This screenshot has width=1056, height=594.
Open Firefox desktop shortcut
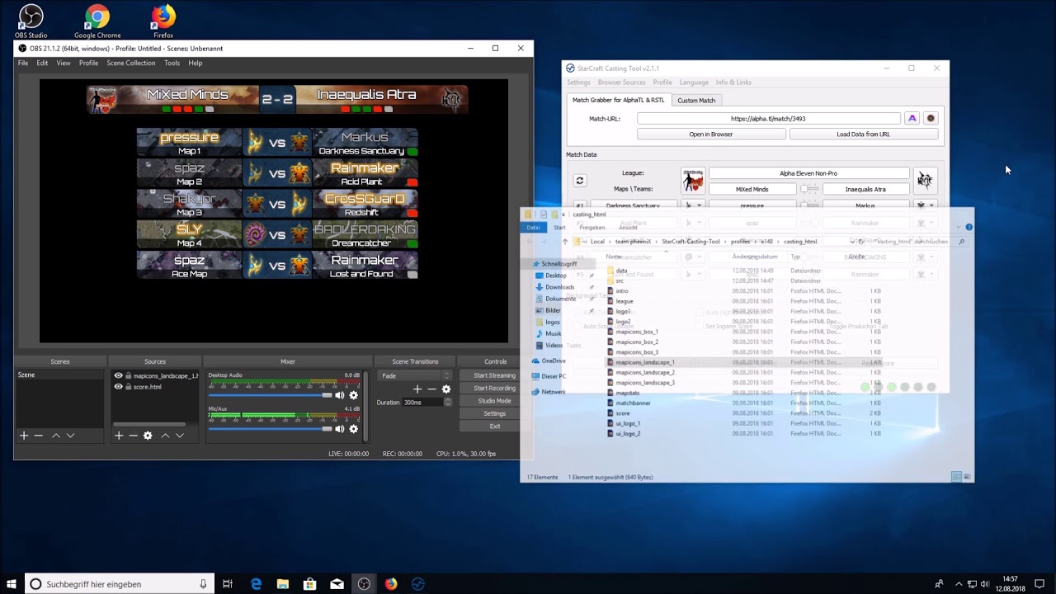click(x=163, y=21)
